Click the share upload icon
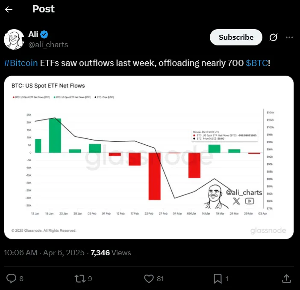Image resolution: width=300 pixels, height=290 pixels. coord(286,278)
